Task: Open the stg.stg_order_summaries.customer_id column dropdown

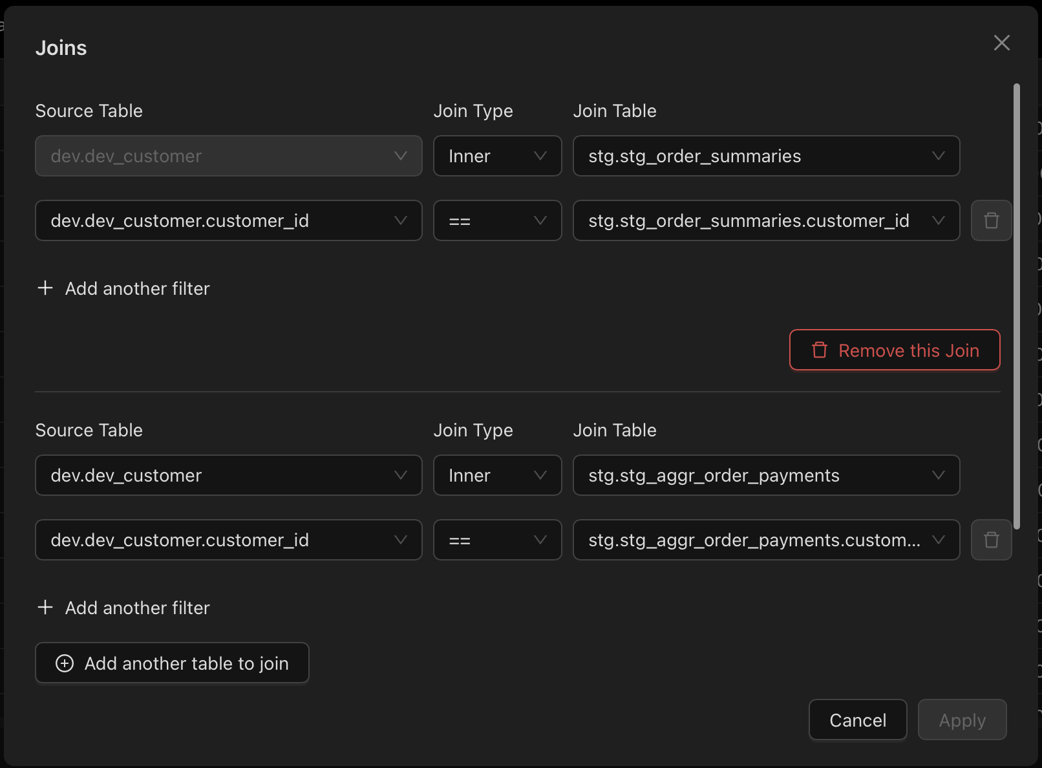Action: point(766,220)
